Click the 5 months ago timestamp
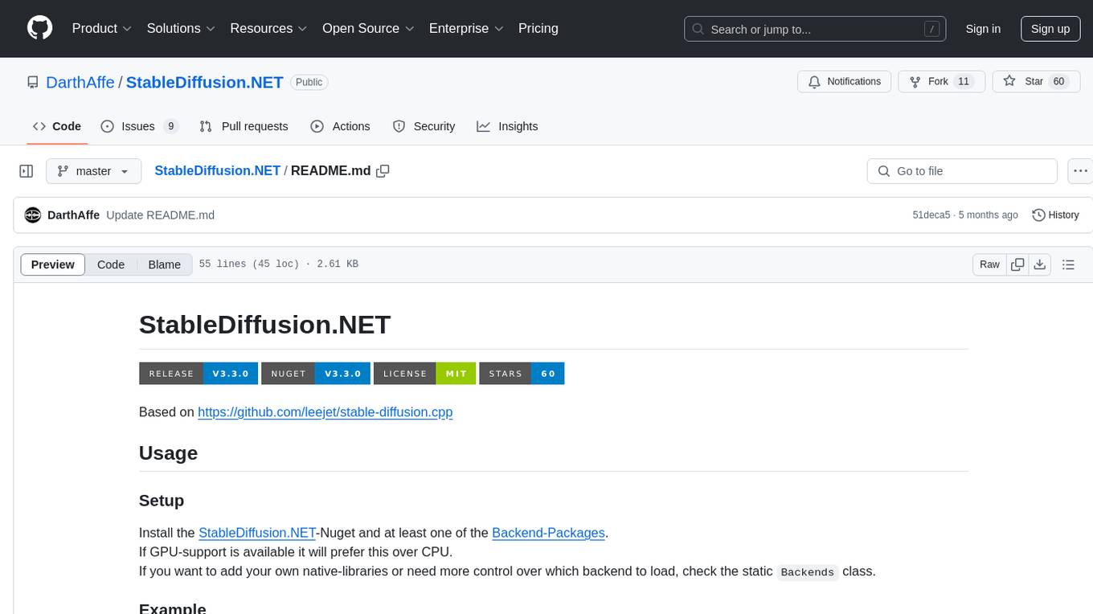 click(989, 215)
